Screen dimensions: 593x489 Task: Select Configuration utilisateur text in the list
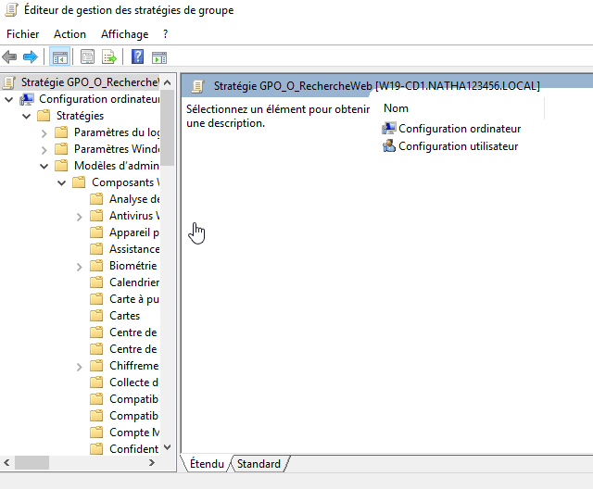point(459,146)
